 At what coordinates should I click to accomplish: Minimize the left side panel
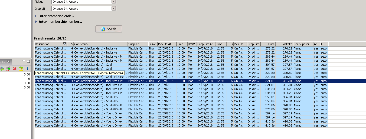(x=24, y=61)
